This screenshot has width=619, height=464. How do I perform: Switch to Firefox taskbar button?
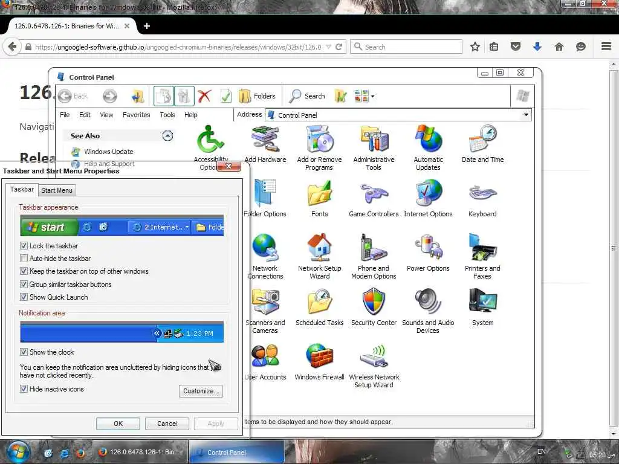140,452
